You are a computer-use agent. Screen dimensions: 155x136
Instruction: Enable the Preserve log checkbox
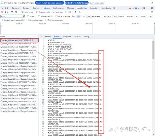(x=22, y=12)
